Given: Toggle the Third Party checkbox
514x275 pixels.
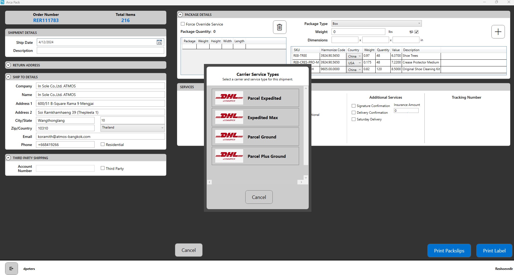Looking at the screenshot, I should click(x=103, y=168).
